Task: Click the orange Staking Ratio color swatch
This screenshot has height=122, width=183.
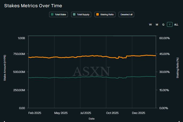Action: tap(97, 14)
